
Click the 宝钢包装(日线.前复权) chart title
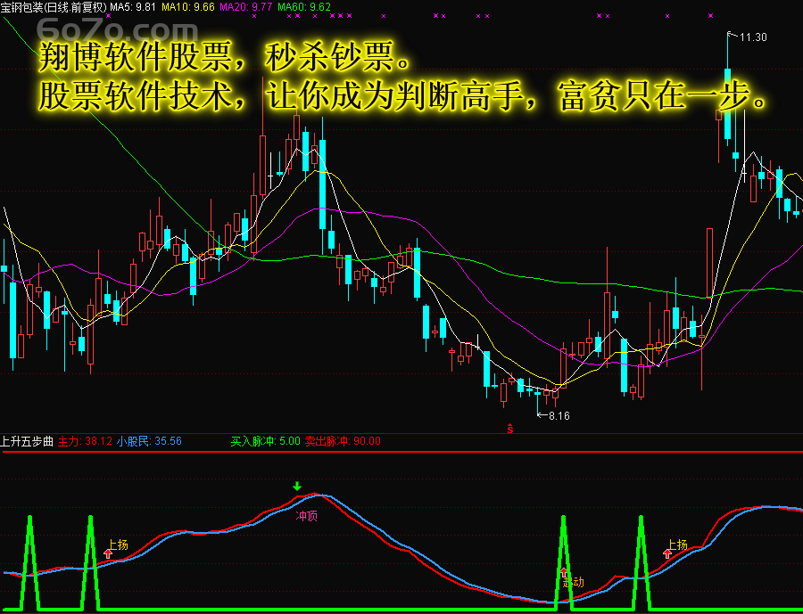54,6
